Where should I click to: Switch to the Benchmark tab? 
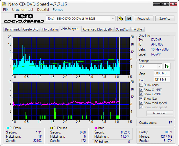click(12, 29)
